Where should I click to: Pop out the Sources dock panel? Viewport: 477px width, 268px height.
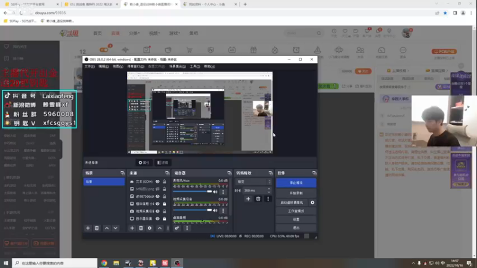(x=168, y=173)
